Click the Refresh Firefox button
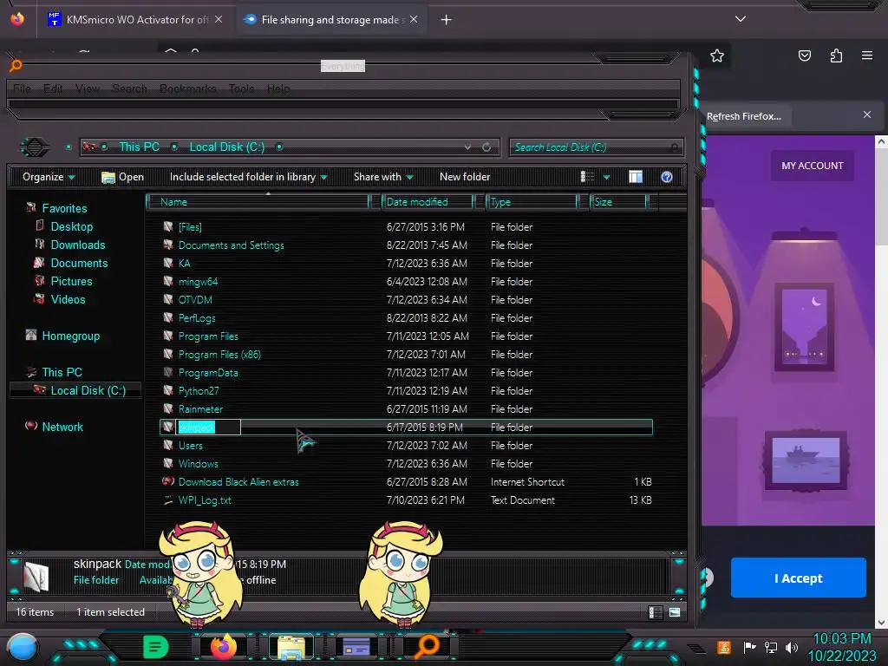 coord(743,117)
